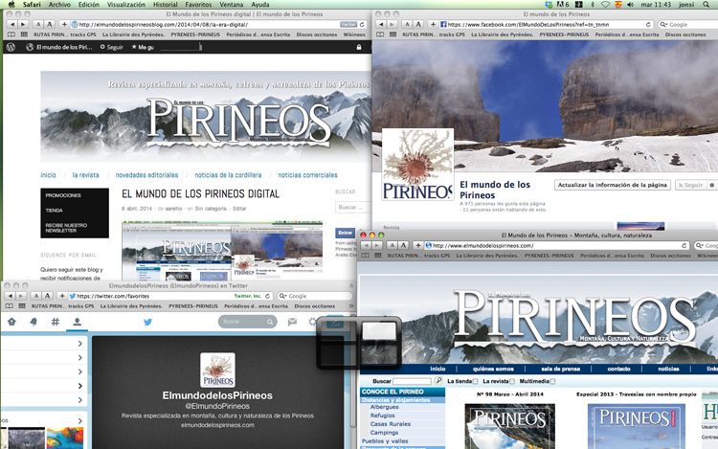Expand the first chevron row in the Twitter sidebar
Screen dimensions: 718x449
79,343
